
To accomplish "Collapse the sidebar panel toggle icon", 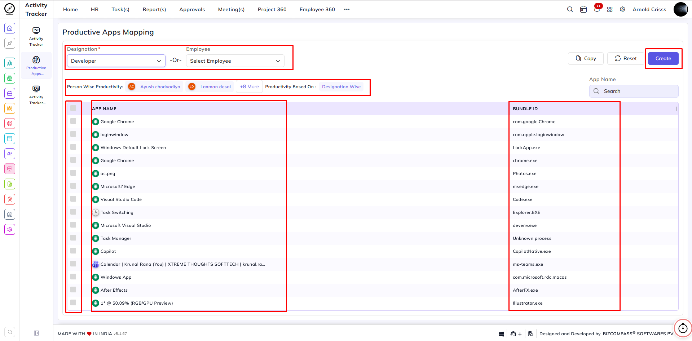I will coord(36,333).
